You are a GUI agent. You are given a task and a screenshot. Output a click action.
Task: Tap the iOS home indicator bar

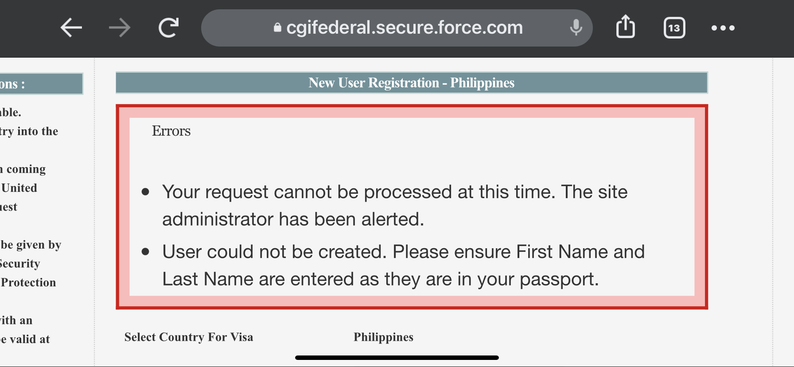pyautogui.click(x=397, y=358)
